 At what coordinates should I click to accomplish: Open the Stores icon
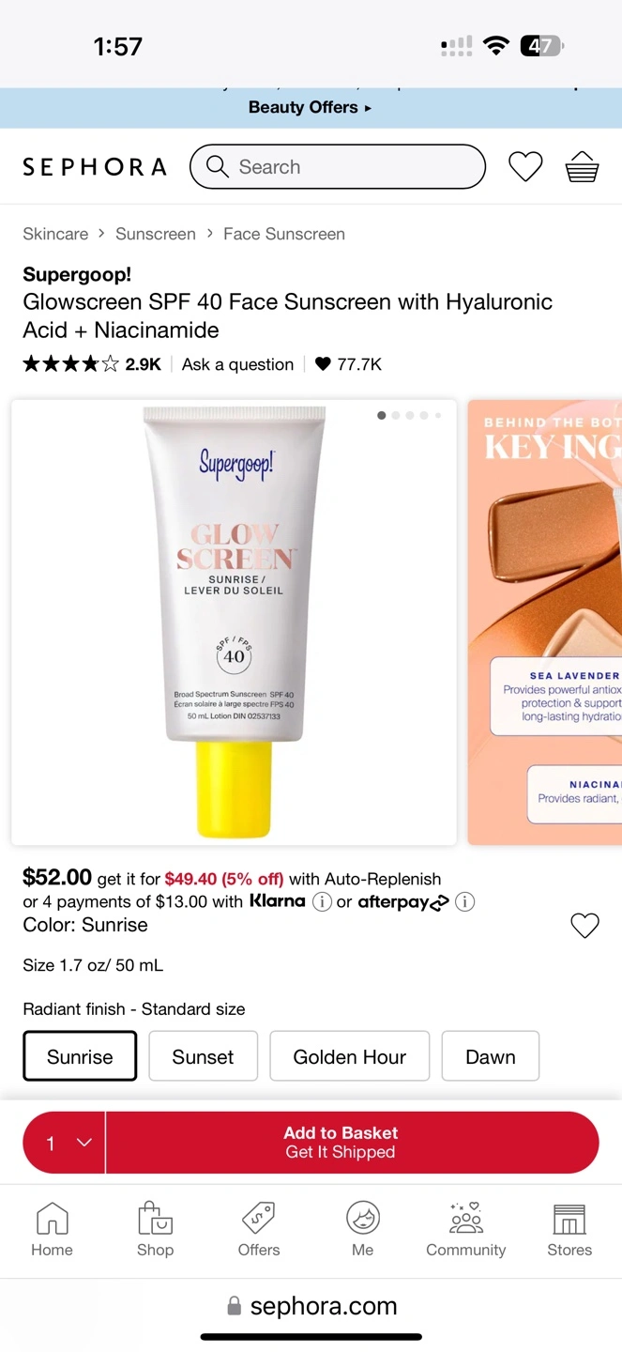pyautogui.click(x=569, y=1219)
